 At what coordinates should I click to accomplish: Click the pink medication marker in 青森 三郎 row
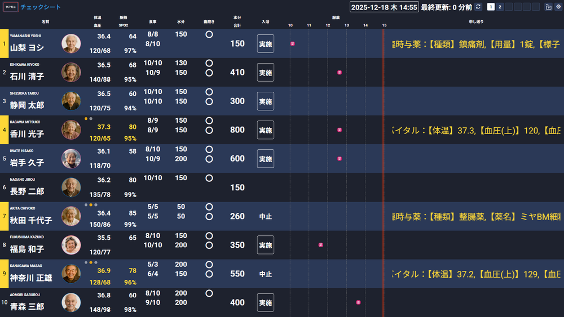pyautogui.click(x=358, y=302)
